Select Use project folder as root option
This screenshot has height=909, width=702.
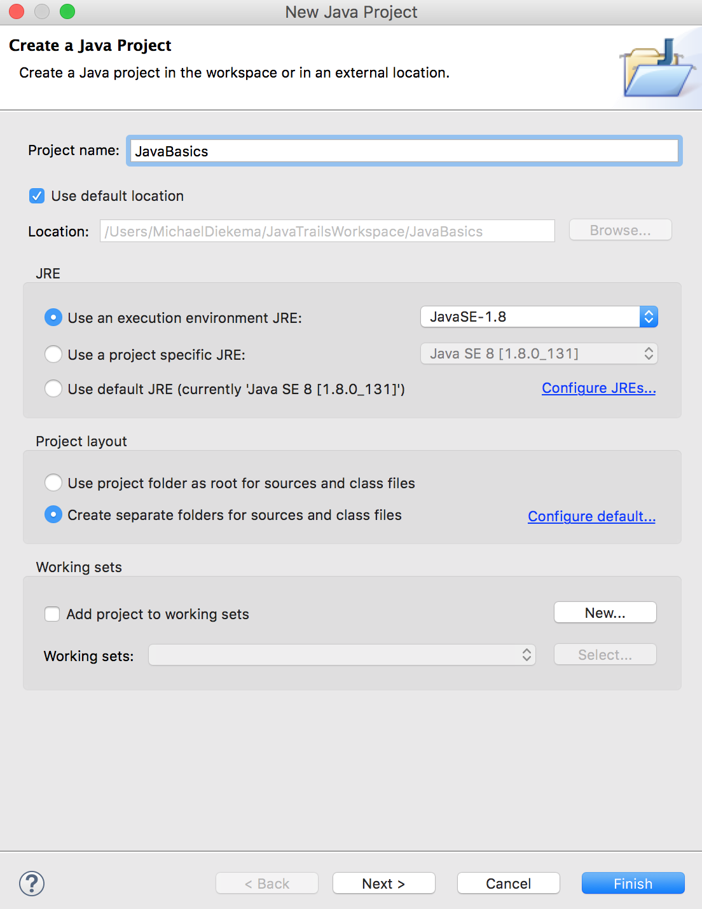tap(53, 482)
